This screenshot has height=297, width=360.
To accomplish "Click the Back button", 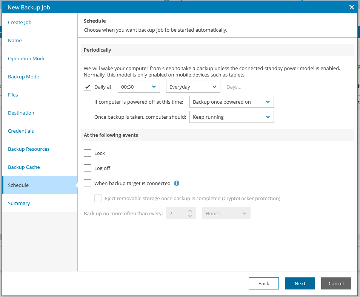I will click(x=263, y=283).
